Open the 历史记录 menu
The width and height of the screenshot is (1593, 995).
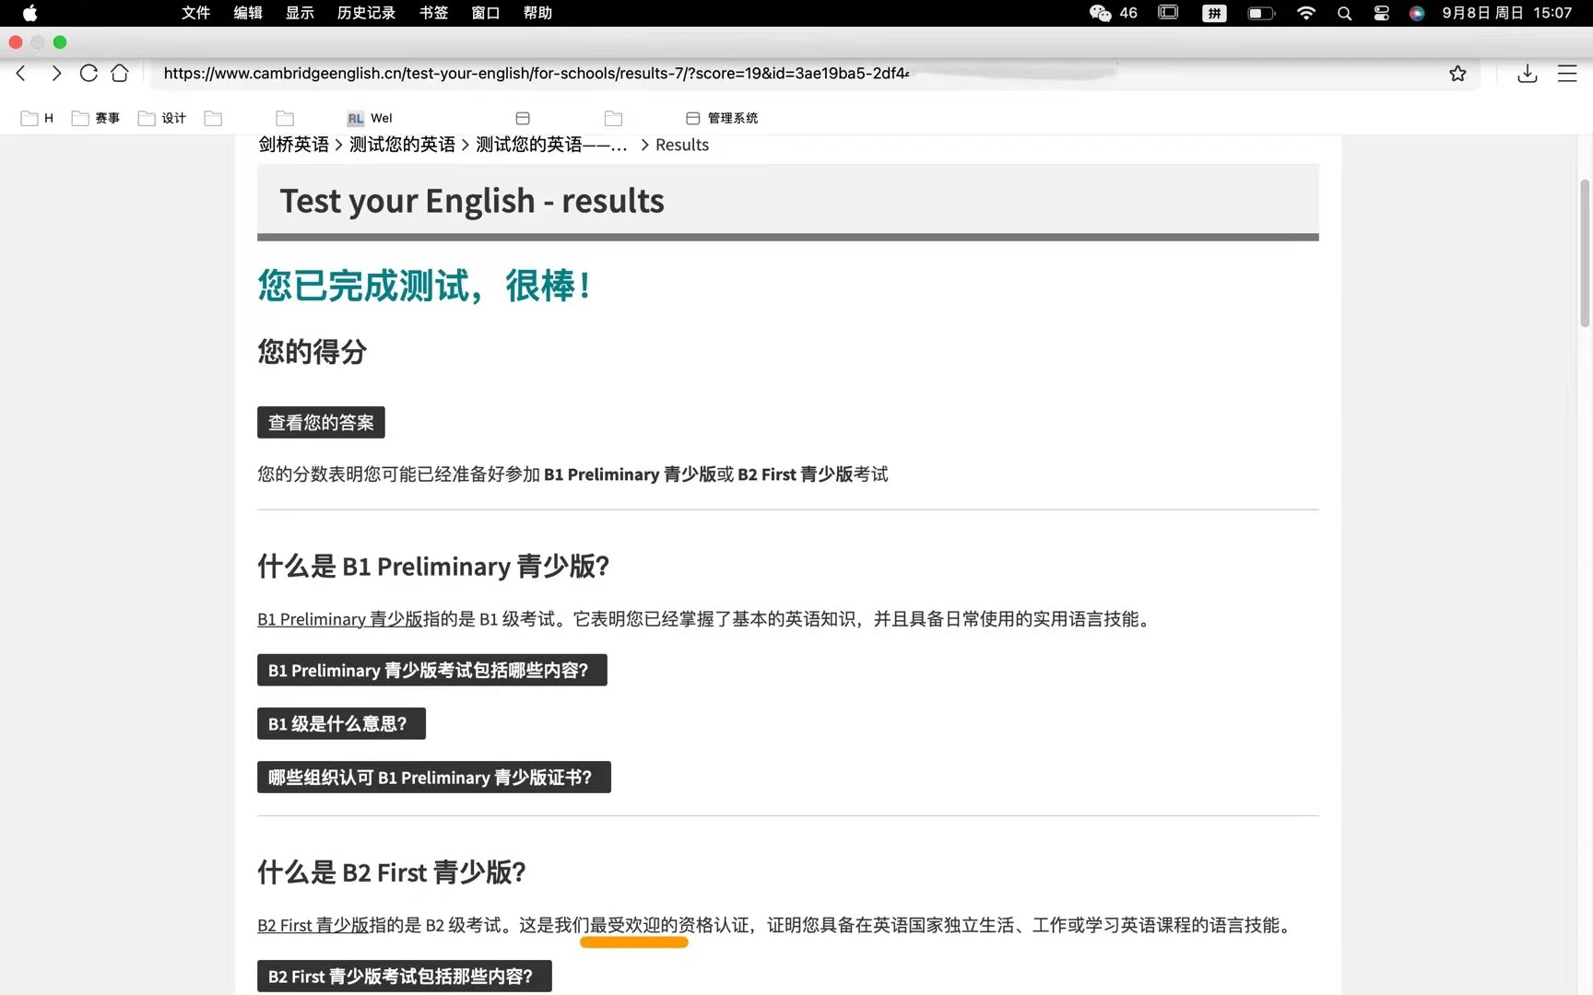point(366,13)
